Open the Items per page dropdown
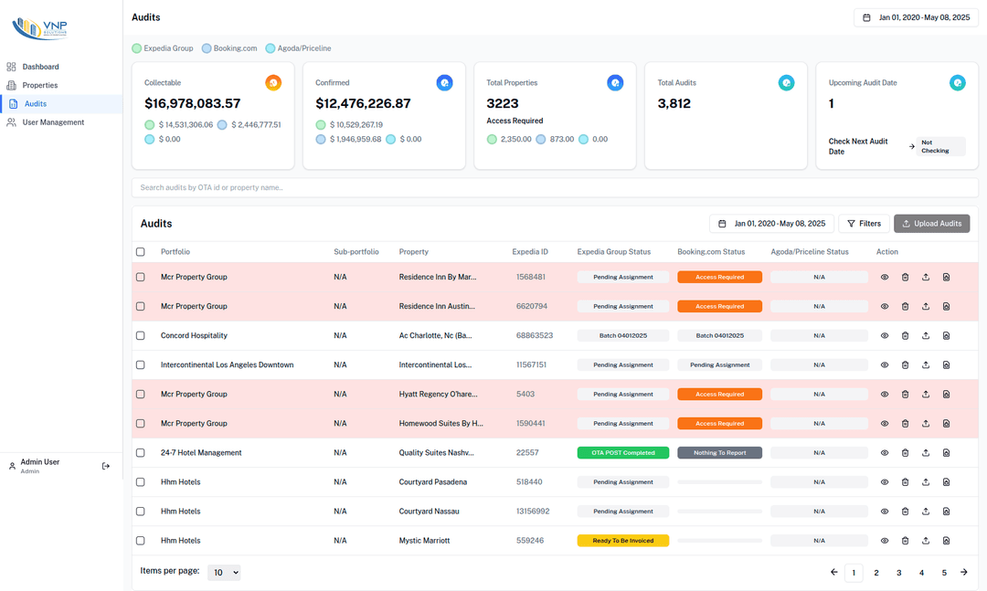Image resolution: width=987 pixels, height=591 pixels. click(x=224, y=572)
